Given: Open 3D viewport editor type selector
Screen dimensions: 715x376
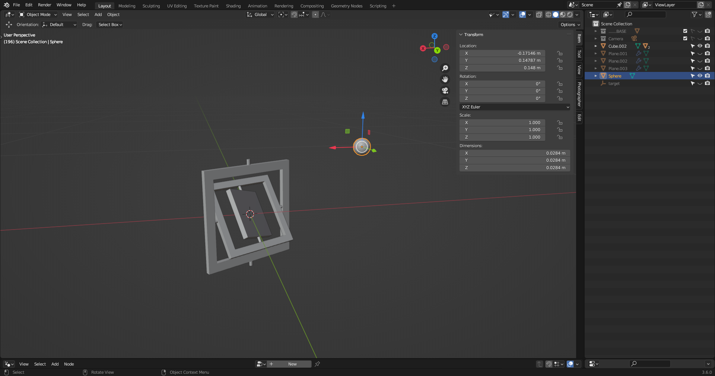Looking at the screenshot, I should pyautogui.click(x=9, y=15).
